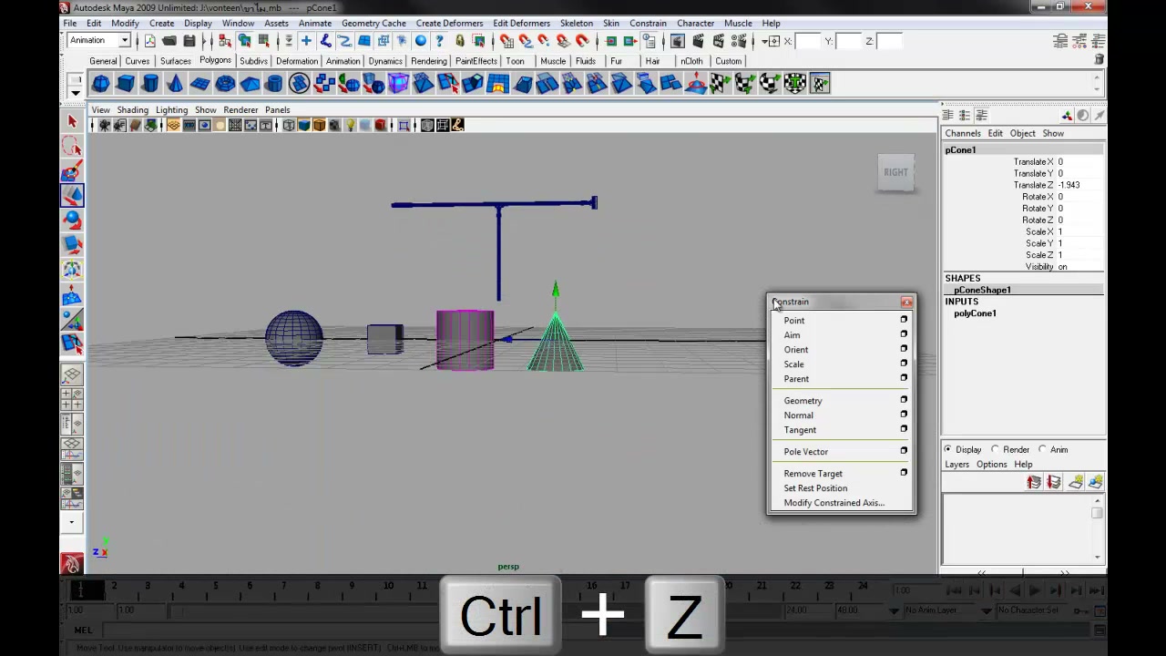
Task: Click the RIGHT view cube face
Action: click(x=895, y=172)
